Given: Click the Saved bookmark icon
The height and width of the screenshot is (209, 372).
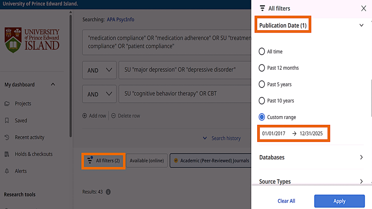Looking at the screenshot, I should click(7, 120).
